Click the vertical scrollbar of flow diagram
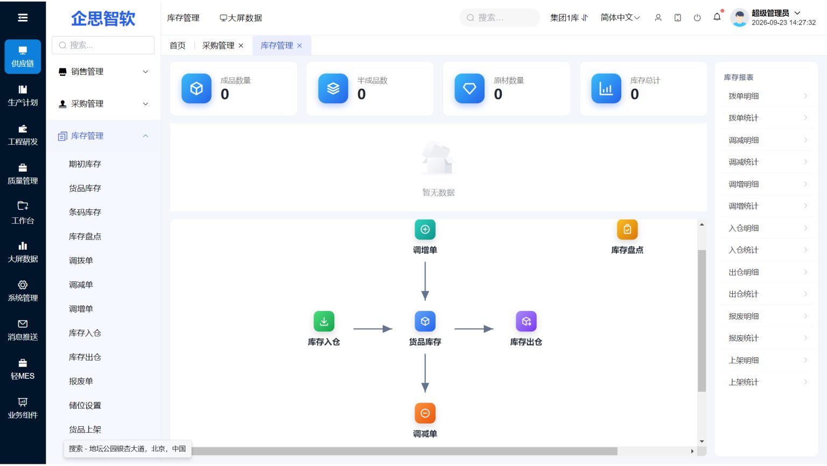 [702, 321]
